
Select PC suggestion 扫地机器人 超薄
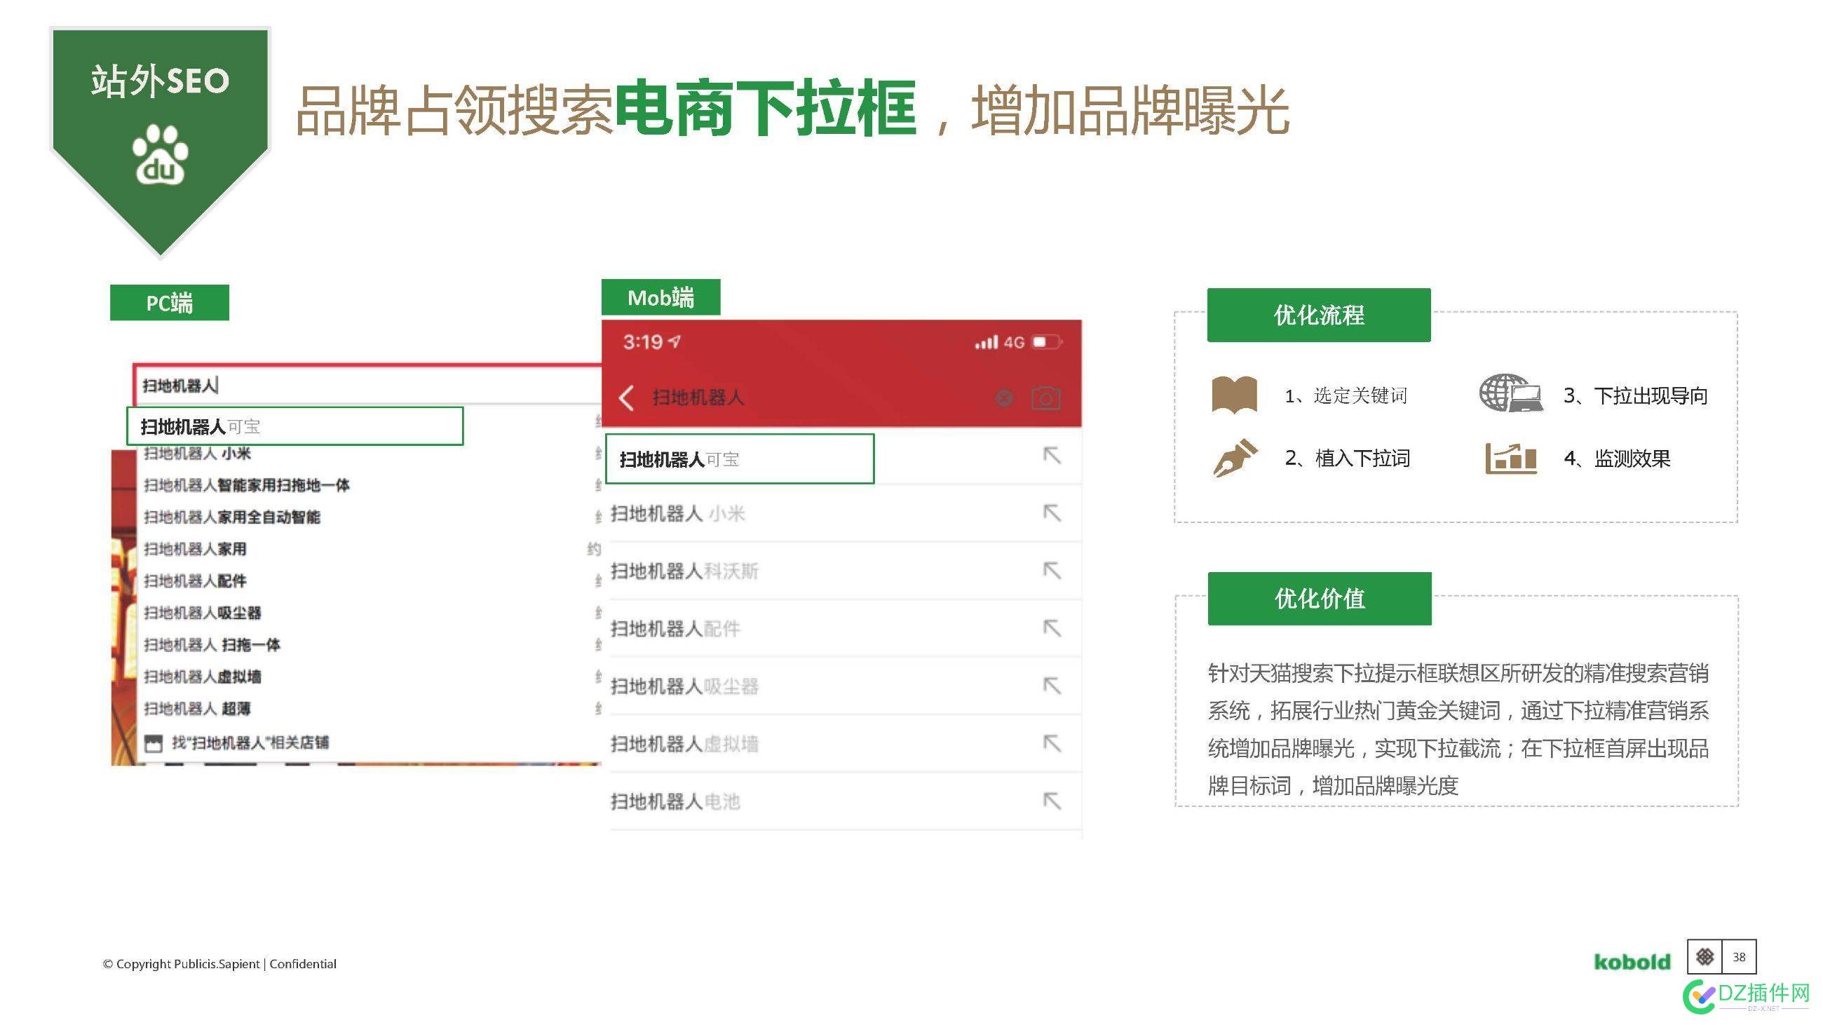click(x=197, y=708)
